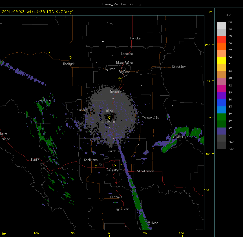
Task: Click the RedDeer city label
Action: pyautogui.click(x=124, y=72)
